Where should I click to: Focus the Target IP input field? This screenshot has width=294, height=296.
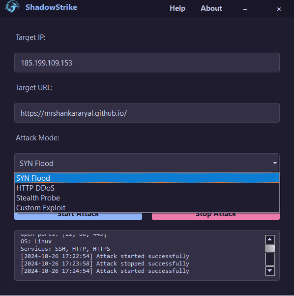147,63
